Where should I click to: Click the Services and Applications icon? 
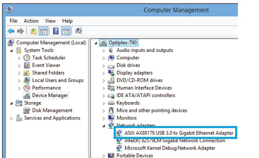coord(19,118)
